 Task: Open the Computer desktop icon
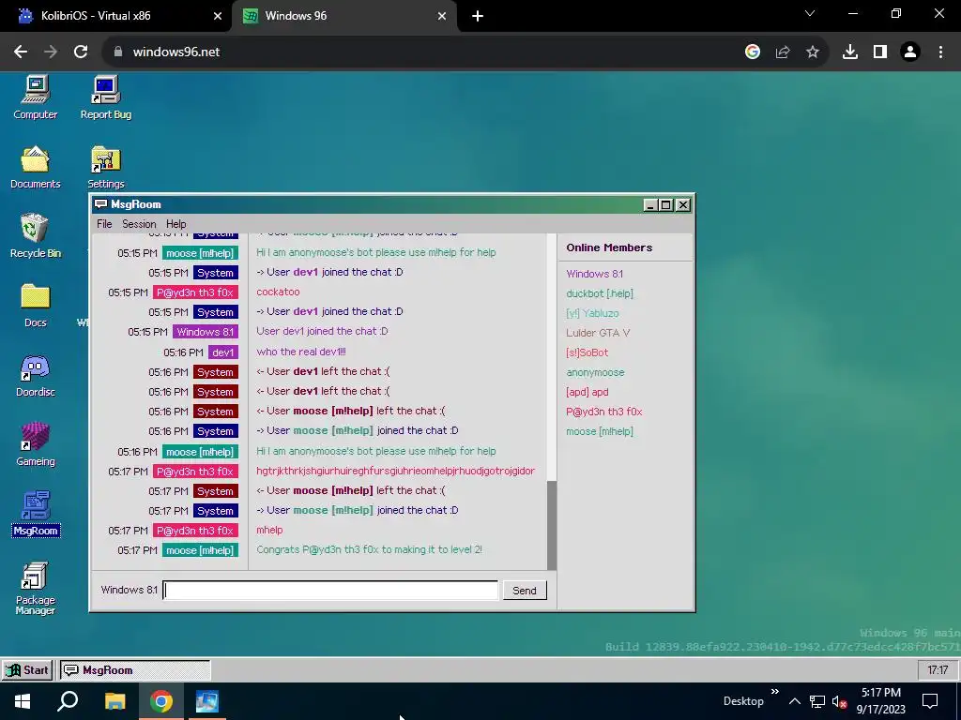(x=35, y=97)
